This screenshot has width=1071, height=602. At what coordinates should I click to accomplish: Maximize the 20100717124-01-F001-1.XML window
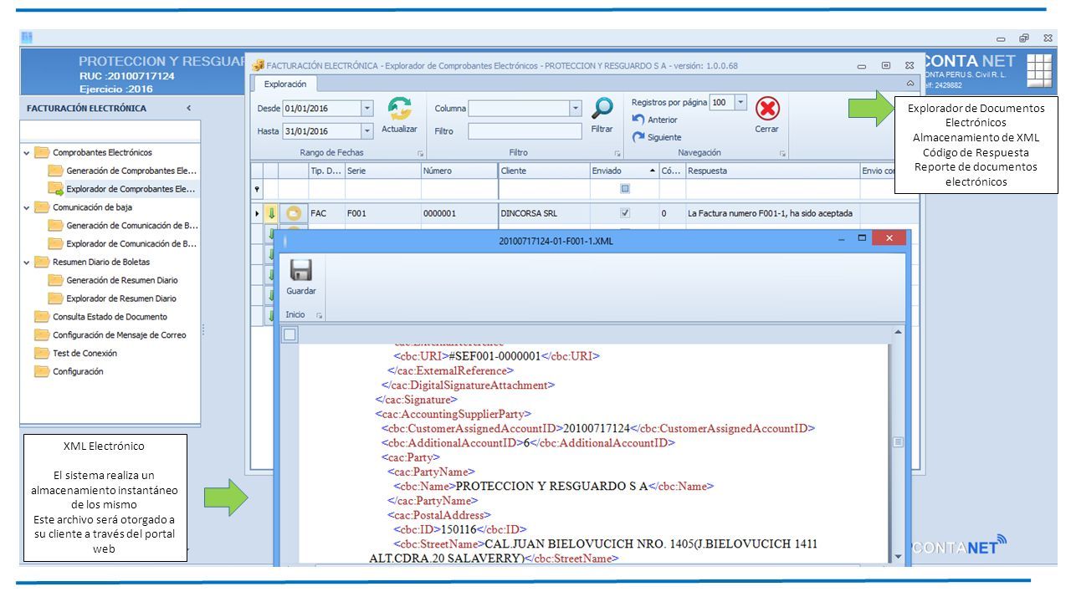[862, 239]
